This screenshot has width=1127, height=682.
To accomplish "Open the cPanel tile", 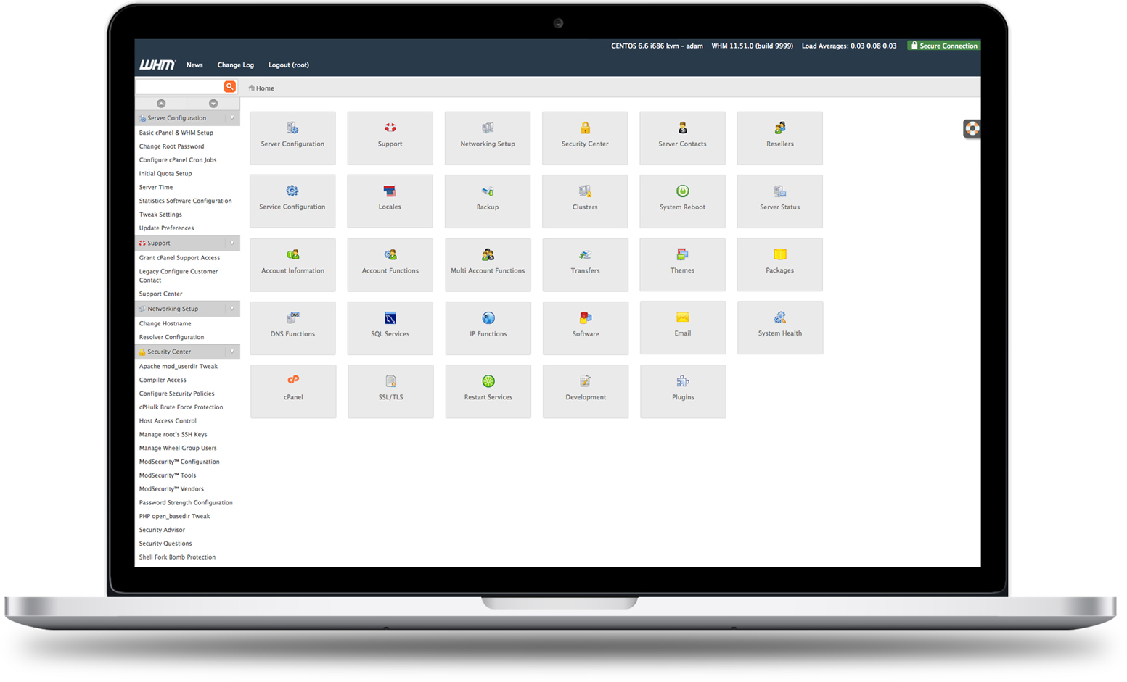I will [x=293, y=391].
